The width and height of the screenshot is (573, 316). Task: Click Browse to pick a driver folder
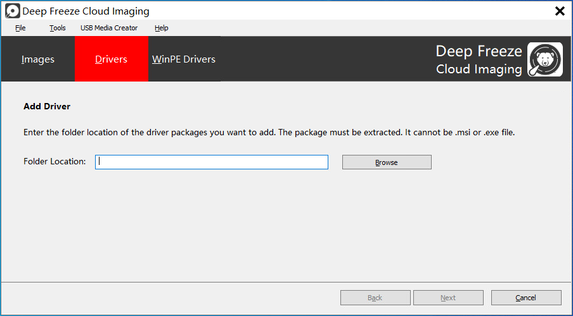click(387, 162)
